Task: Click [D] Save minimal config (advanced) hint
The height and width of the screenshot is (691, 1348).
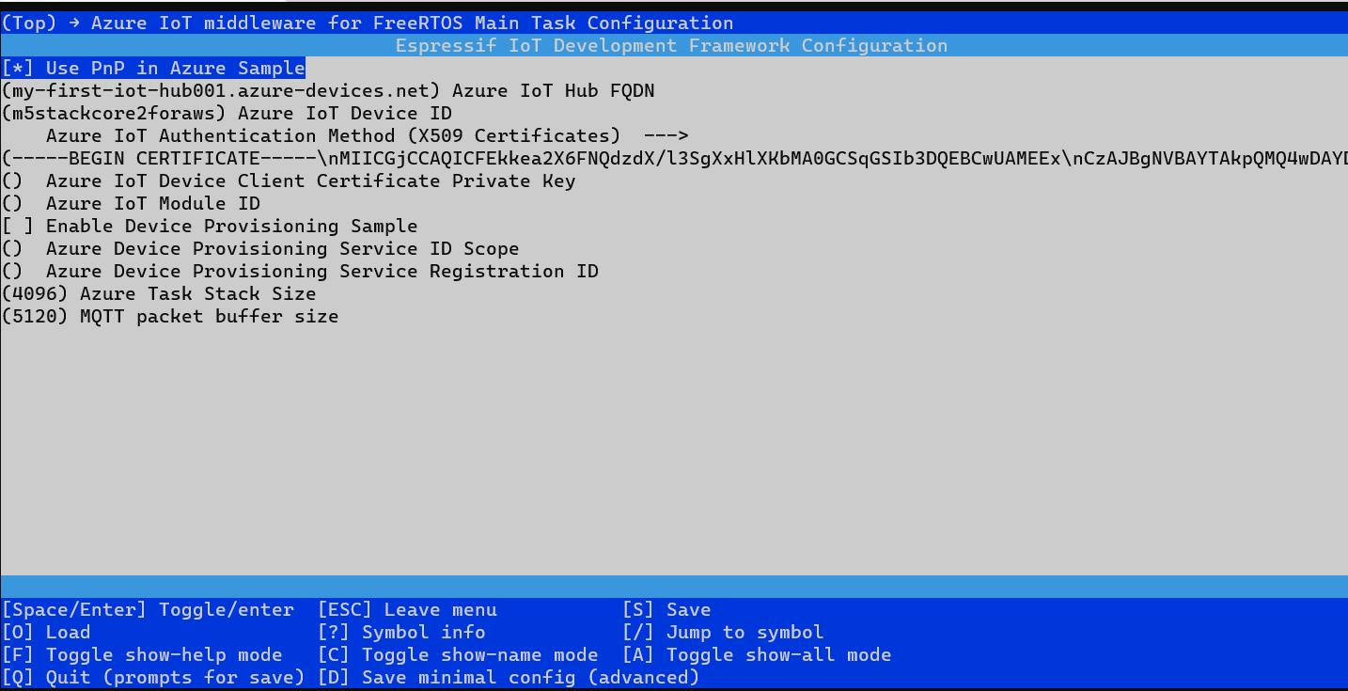Action: 509,677
